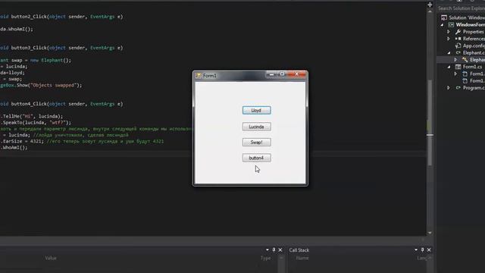This screenshot has height=273, width=485.
Task: Click the Elephant.cs C# file icon
Action: (458, 53)
